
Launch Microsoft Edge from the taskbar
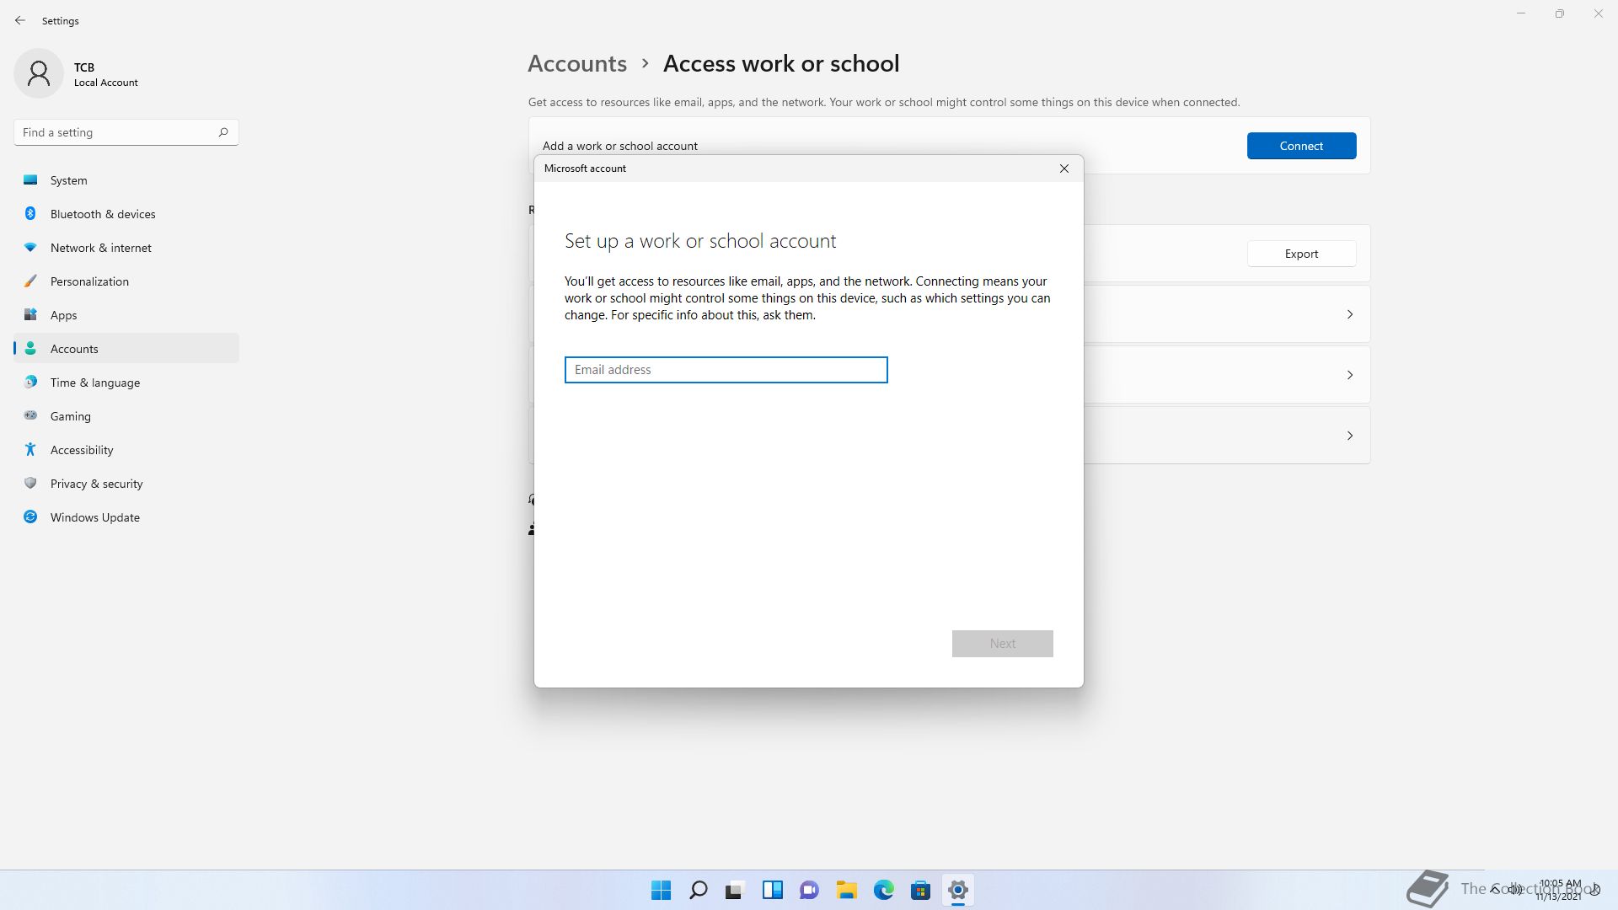[884, 890]
